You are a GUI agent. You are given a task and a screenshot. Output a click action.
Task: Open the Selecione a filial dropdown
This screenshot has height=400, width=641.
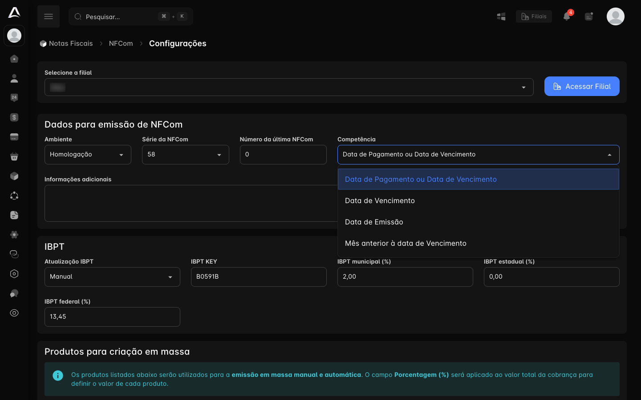point(289,87)
